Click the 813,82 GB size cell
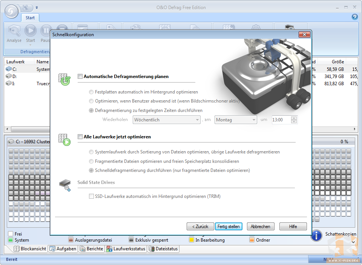Viewport: 362px width, 265px height. [x=334, y=84]
